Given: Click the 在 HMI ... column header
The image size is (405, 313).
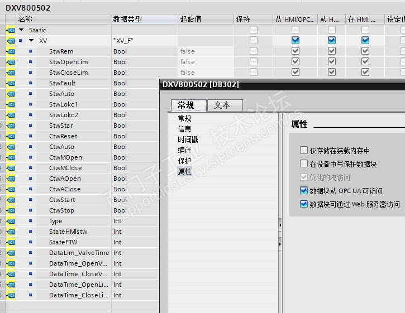Looking at the screenshot, I should pos(365,20).
